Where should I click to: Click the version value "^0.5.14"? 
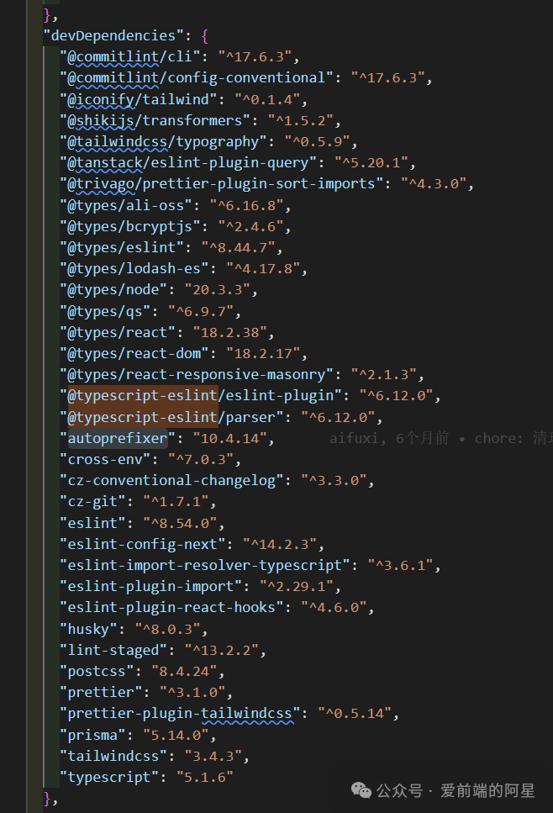pyautogui.click(x=355, y=714)
